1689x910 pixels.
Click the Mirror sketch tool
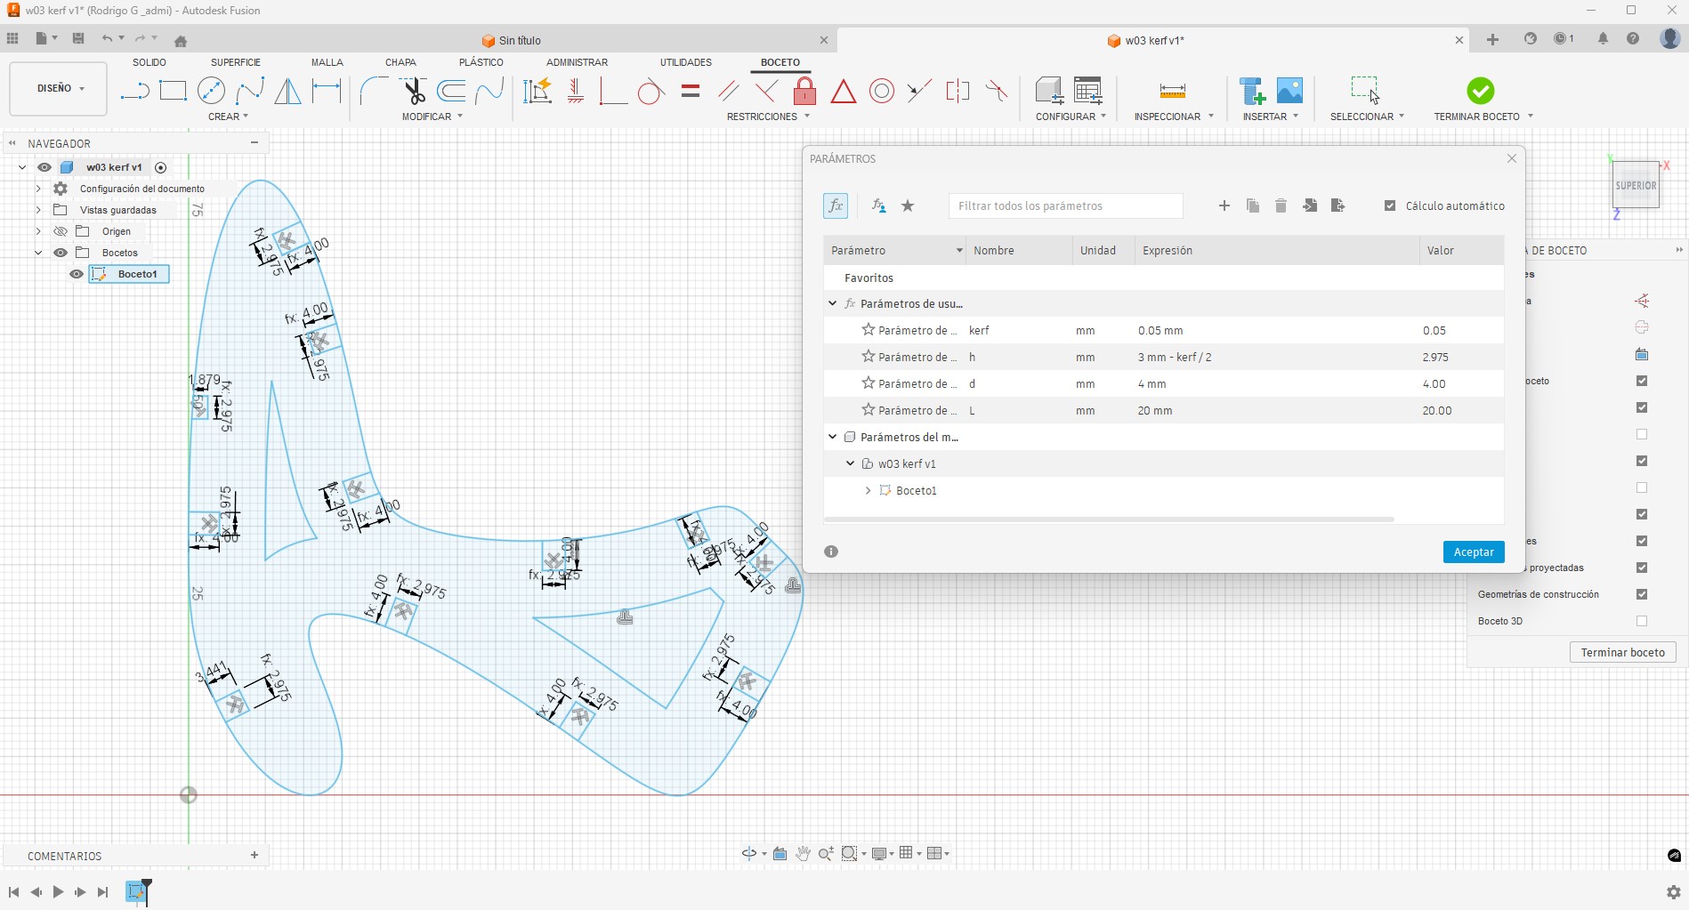click(x=287, y=91)
